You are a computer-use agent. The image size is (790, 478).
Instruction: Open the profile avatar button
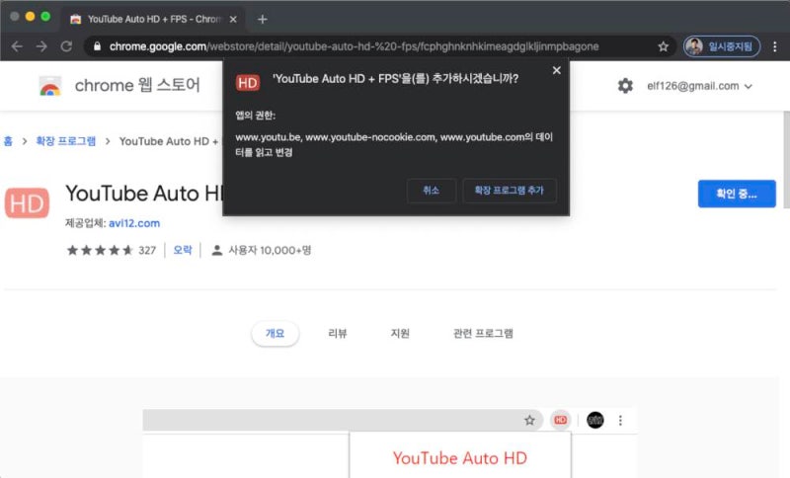[722, 46]
